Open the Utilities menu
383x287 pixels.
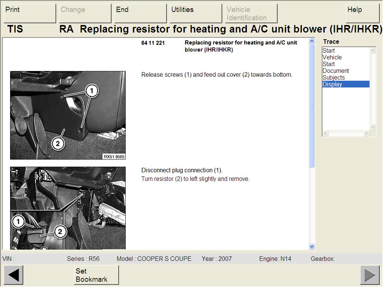pos(196,13)
